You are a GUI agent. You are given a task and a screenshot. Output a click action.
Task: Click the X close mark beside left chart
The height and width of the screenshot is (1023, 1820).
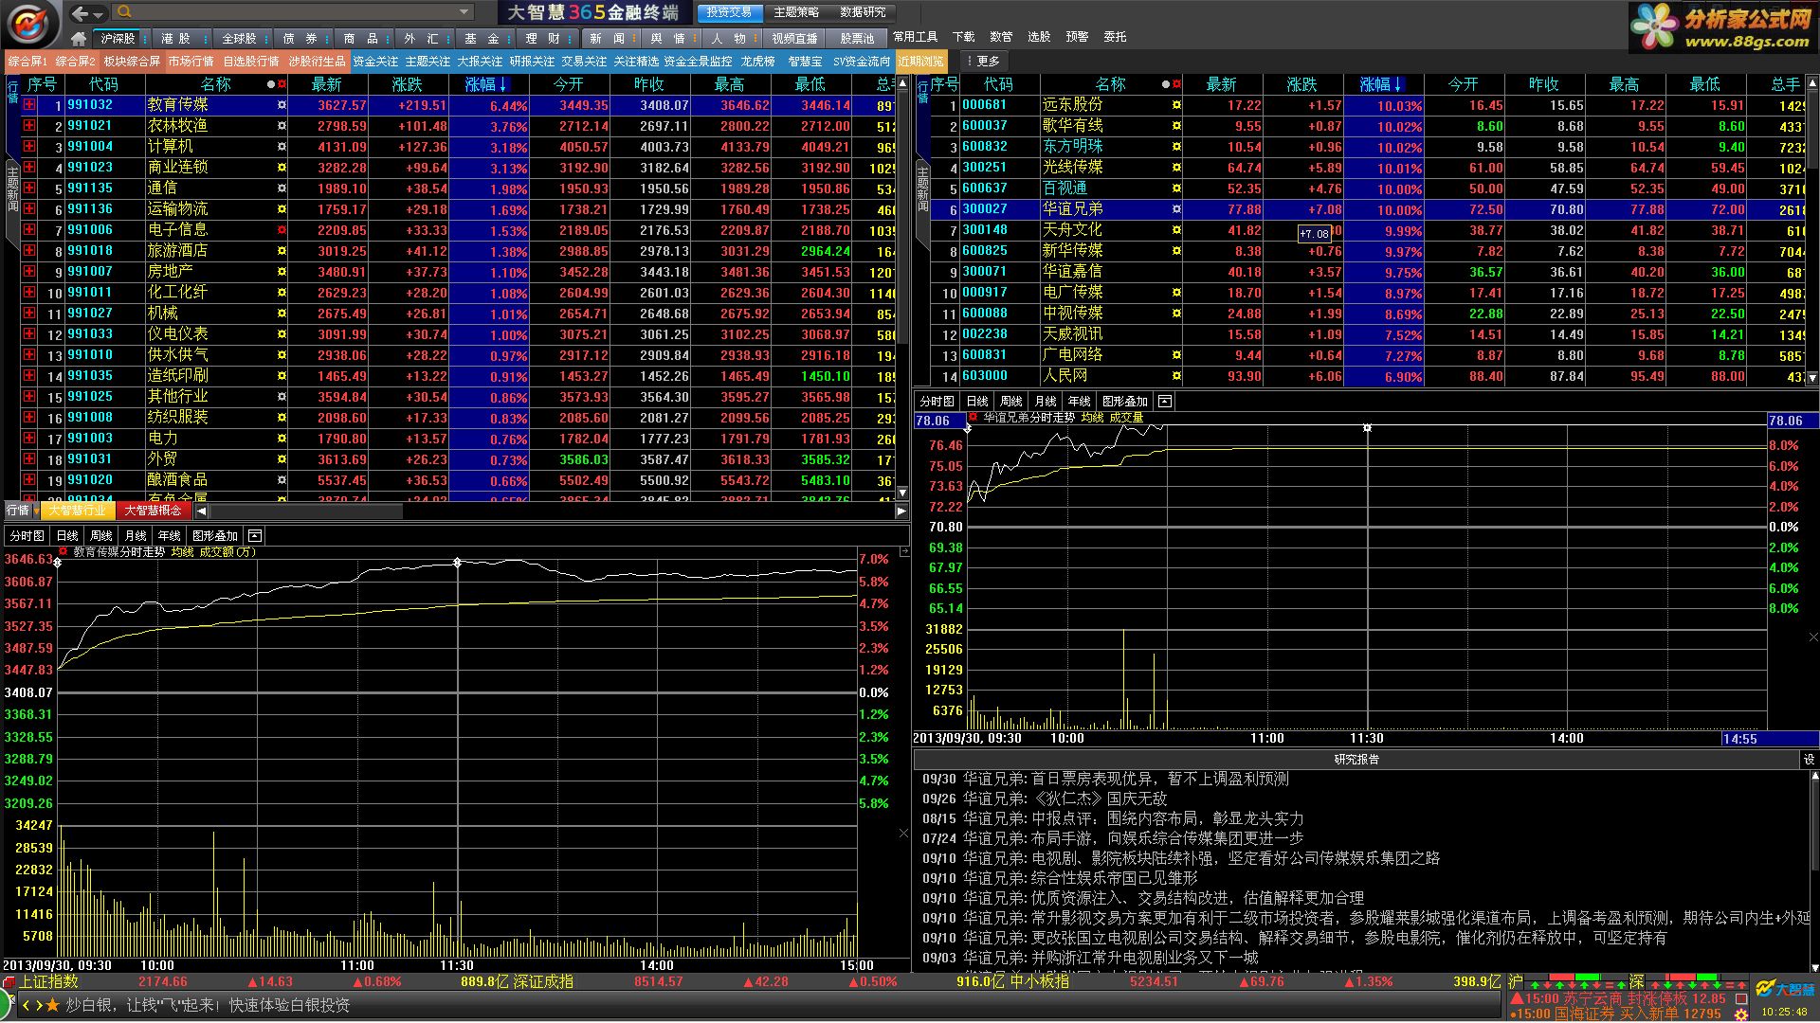pyautogui.click(x=903, y=835)
